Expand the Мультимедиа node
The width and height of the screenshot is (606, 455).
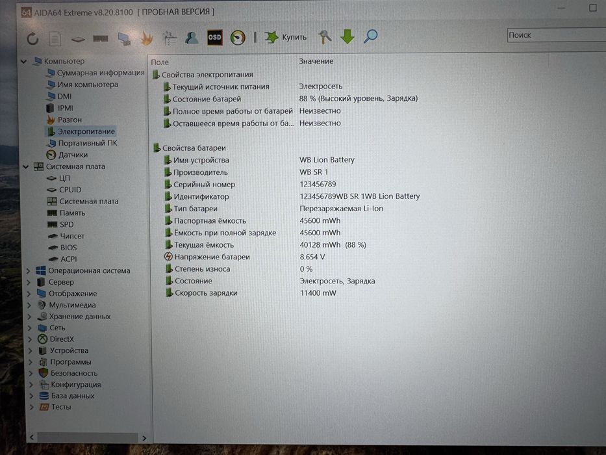29,305
